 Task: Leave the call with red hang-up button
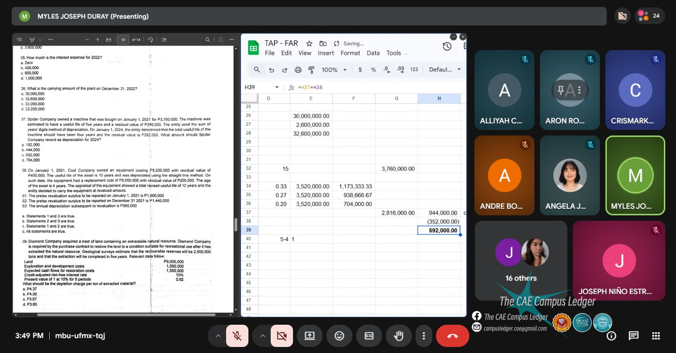coord(452,336)
